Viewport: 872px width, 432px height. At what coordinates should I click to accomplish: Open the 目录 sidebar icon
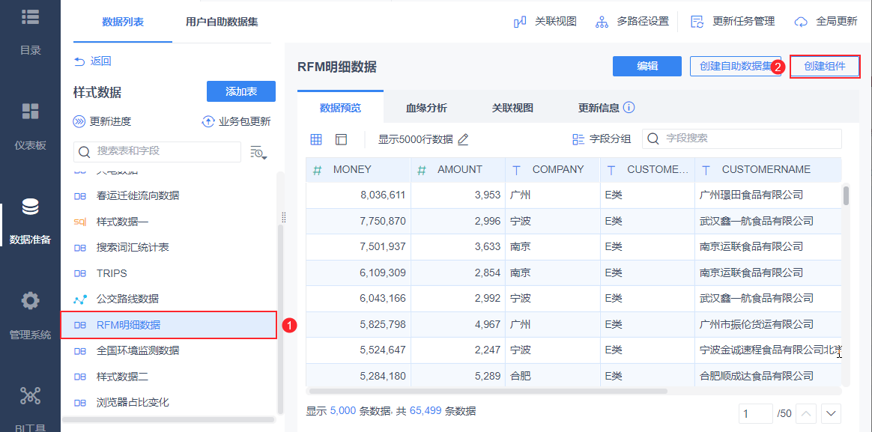coord(30,16)
